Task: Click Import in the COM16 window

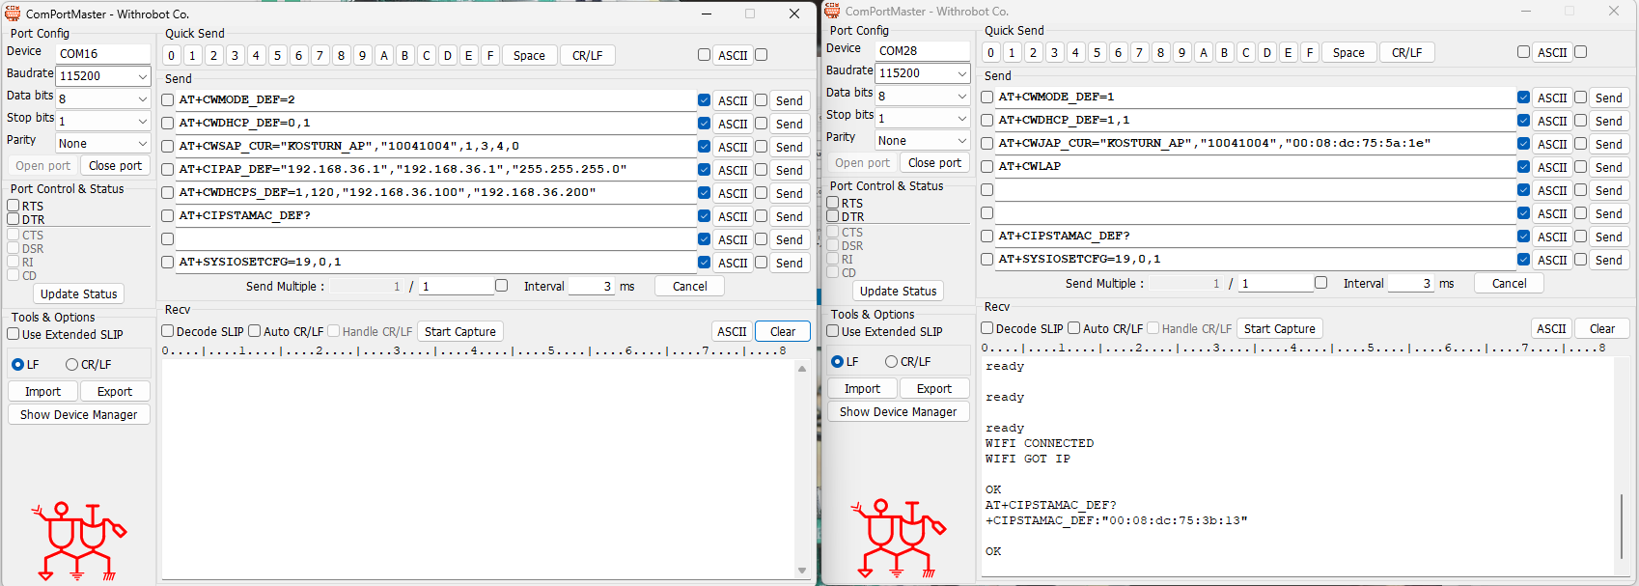Action: tap(42, 392)
